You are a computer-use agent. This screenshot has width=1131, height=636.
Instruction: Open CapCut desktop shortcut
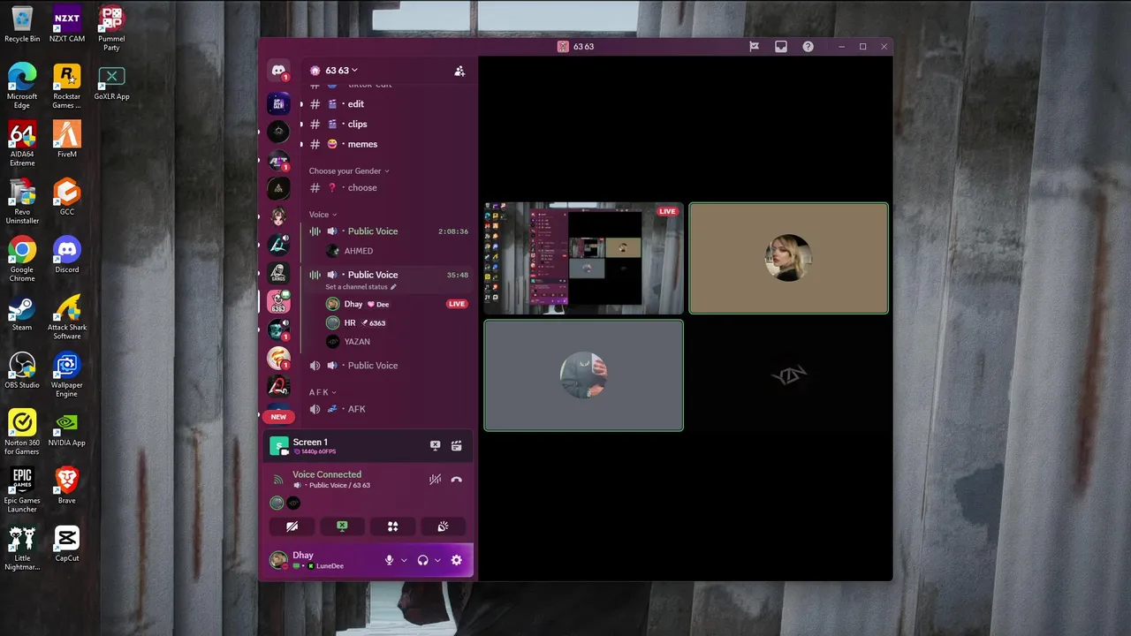[67, 544]
